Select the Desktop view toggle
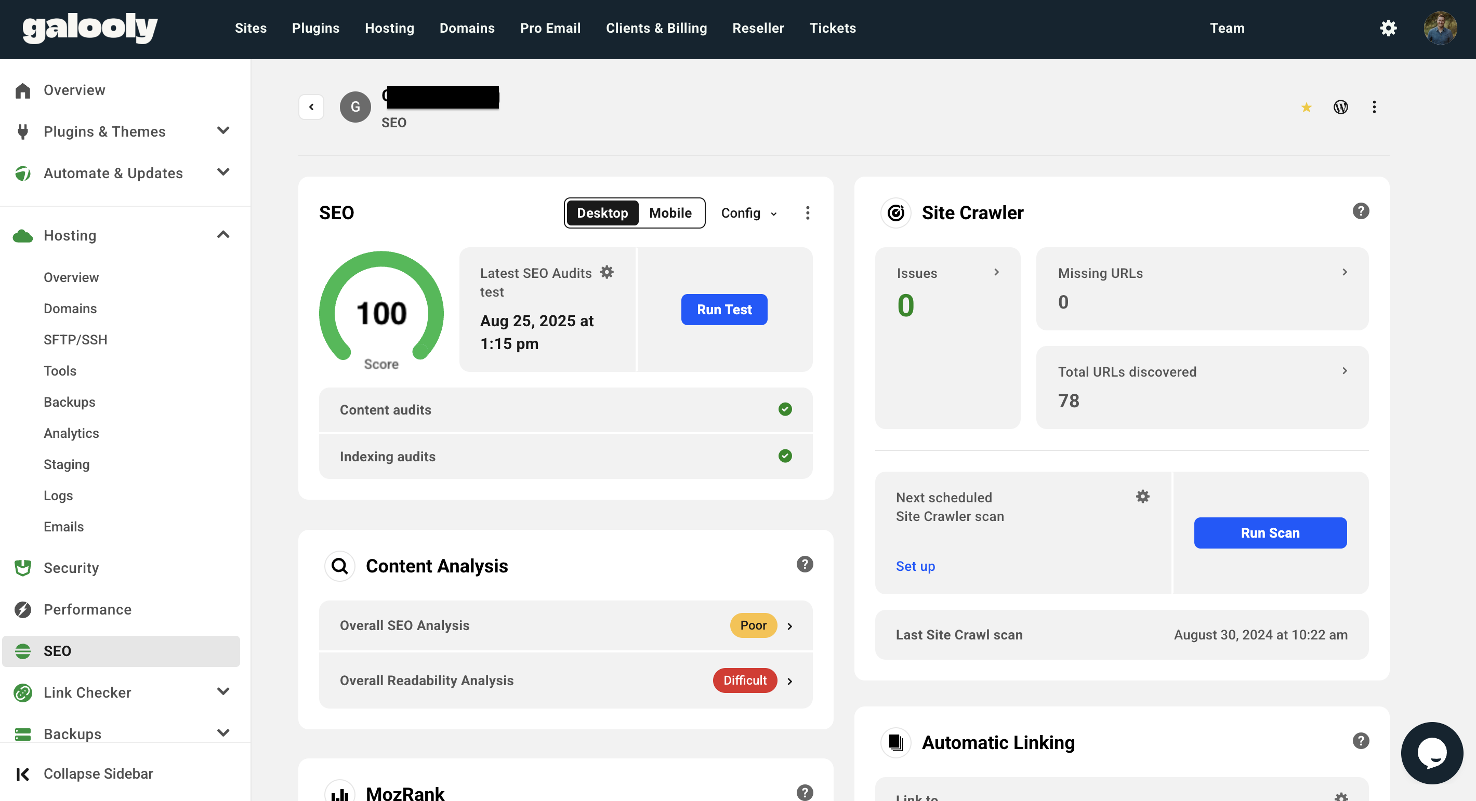 tap(602, 213)
